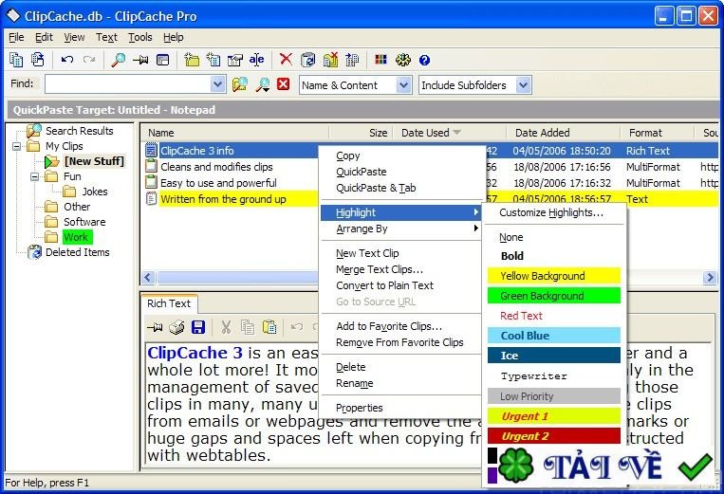The width and height of the screenshot is (724, 494).
Task: Pick the Cool Blue highlight
Action: pyautogui.click(x=553, y=336)
